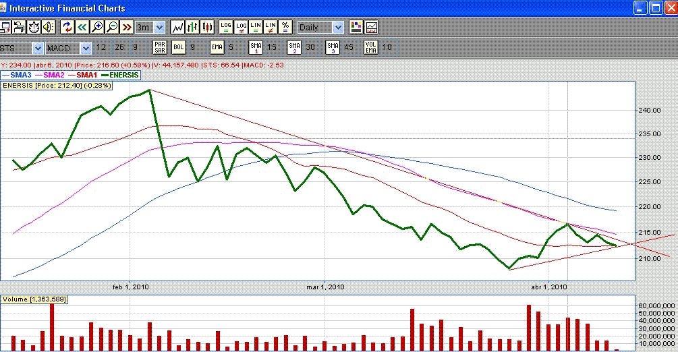The image size is (678, 352).
Task: Open the STS indicator dropdown
Action: coord(38,48)
